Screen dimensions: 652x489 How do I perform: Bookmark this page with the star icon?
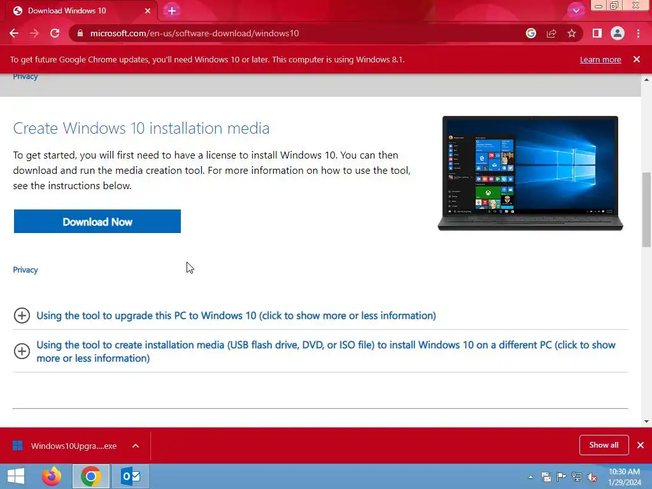click(x=572, y=33)
